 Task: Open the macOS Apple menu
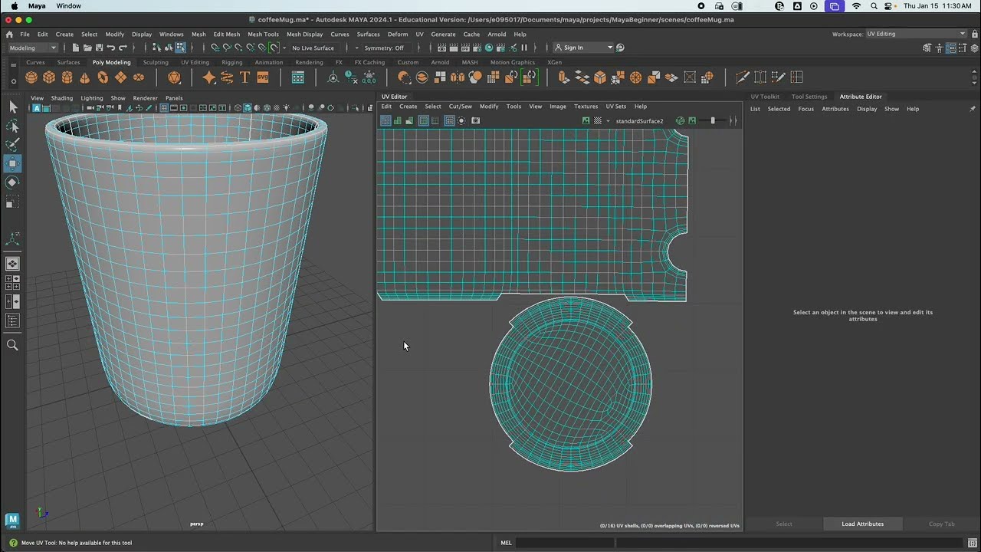click(x=14, y=6)
